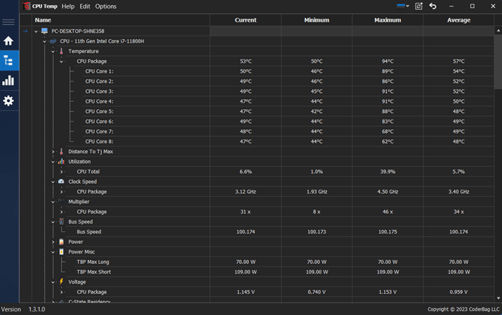Expand the Distance To Tj Max section
Image resolution: width=502 pixels, height=315 pixels.
click(x=53, y=152)
